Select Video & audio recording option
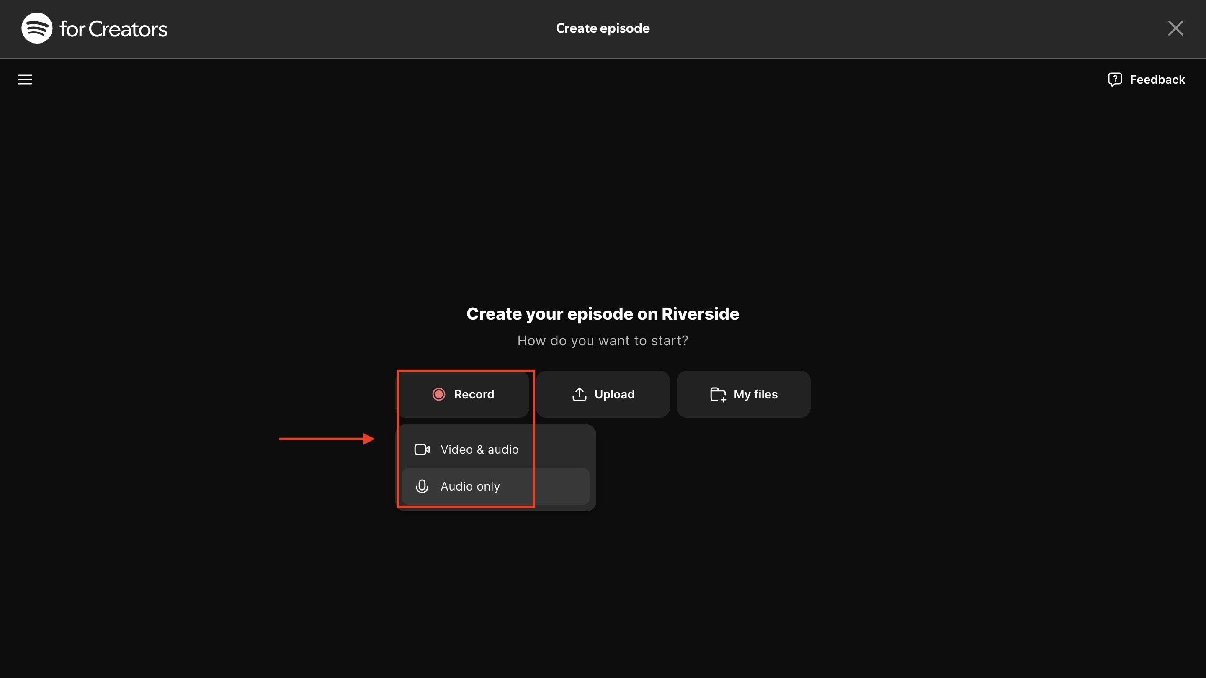This screenshot has height=678, width=1206. (495, 449)
